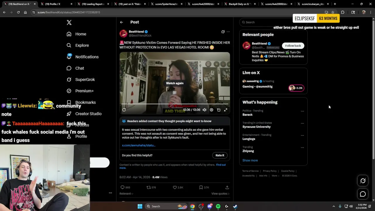Open View quotes link

point(220,194)
